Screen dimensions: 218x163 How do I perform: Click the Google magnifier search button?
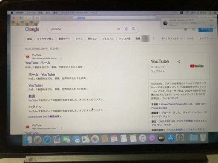(x=133, y=29)
